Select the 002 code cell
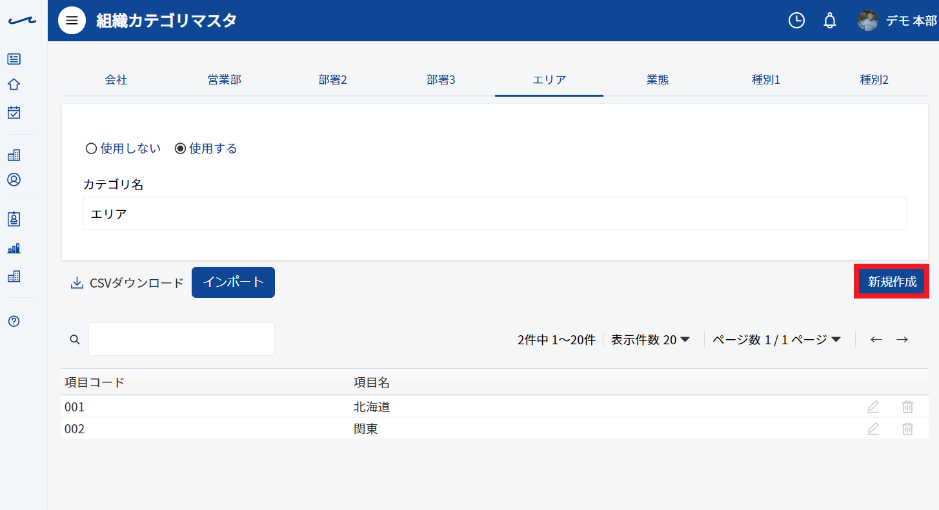Image resolution: width=939 pixels, height=510 pixels. click(x=75, y=429)
